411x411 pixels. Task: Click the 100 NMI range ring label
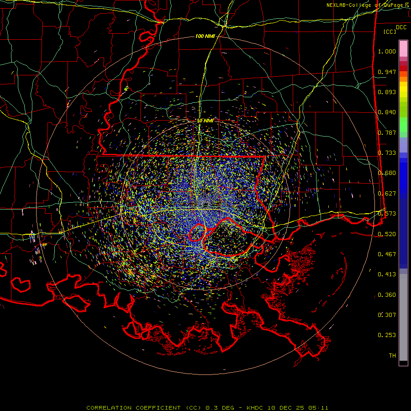click(205, 36)
